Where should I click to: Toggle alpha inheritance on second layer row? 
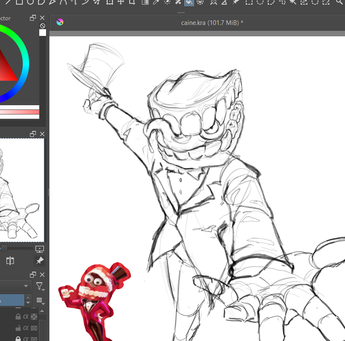point(26,328)
